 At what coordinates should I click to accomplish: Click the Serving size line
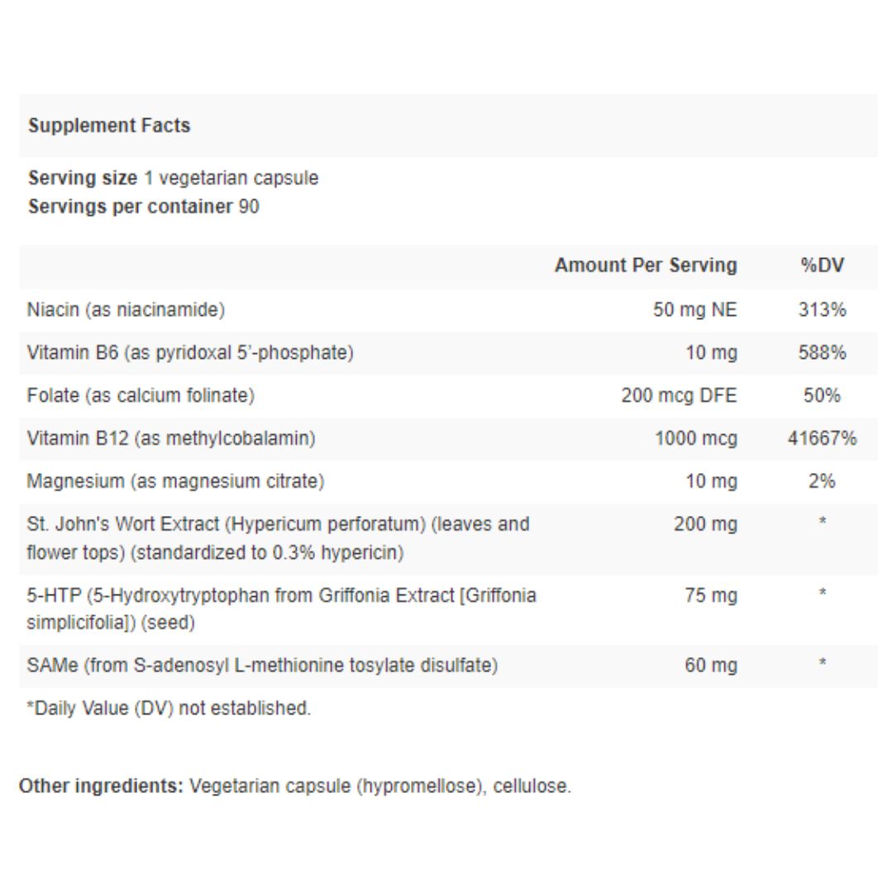point(173,179)
